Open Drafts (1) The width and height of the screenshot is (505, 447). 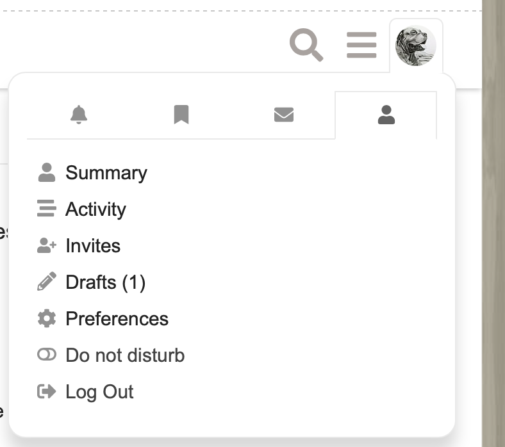click(x=105, y=282)
